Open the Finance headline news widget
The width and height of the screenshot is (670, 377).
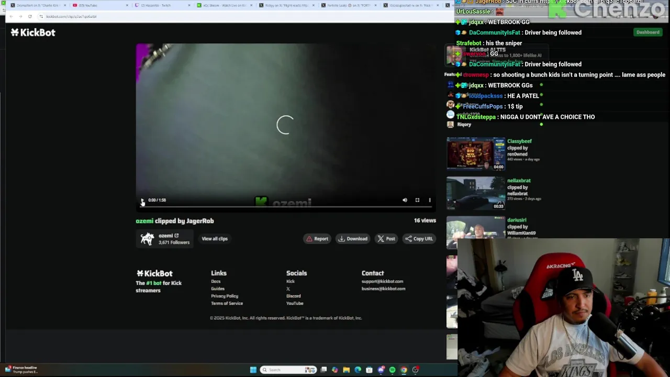[21, 370]
